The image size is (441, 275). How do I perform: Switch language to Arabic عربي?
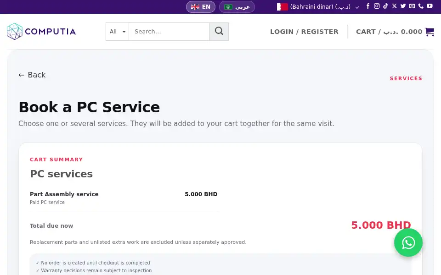[x=237, y=7]
